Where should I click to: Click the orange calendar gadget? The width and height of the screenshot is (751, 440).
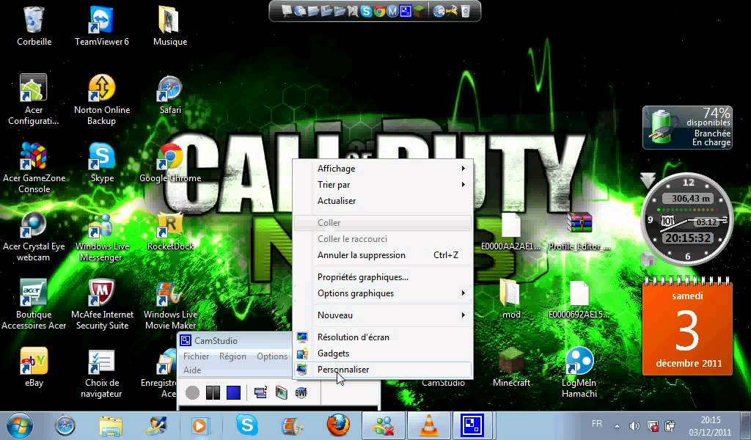[687, 326]
